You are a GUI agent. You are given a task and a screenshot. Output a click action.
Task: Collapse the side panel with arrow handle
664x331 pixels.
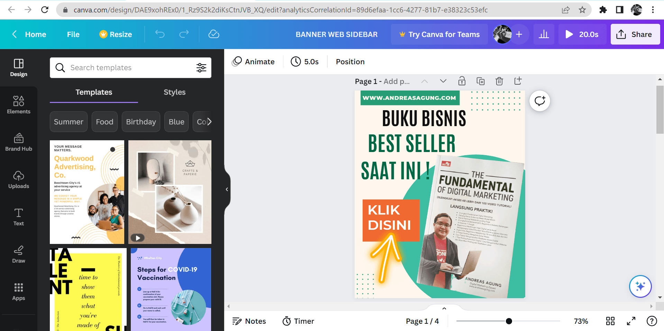(x=227, y=189)
